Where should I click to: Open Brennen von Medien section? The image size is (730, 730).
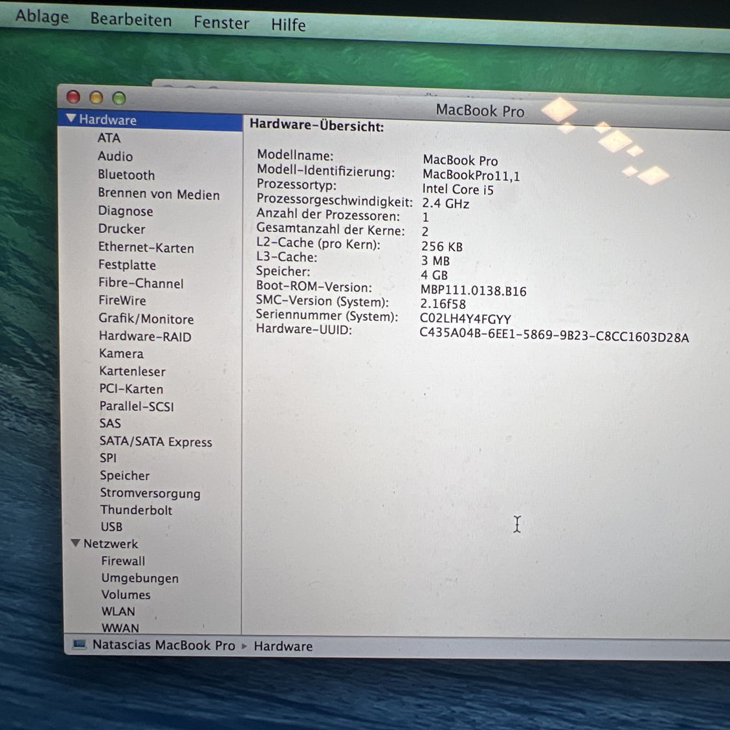(159, 194)
